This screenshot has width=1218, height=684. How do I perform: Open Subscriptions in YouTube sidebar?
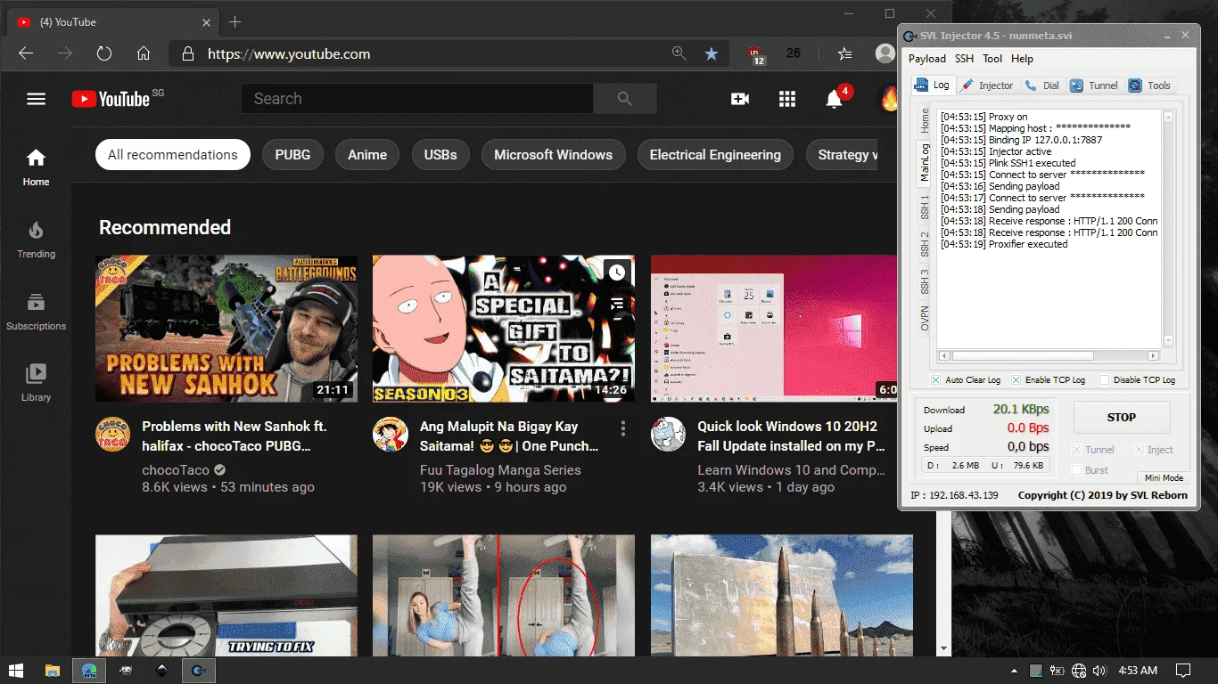[36, 312]
